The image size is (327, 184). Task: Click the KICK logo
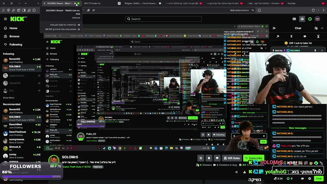click(x=18, y=19)
